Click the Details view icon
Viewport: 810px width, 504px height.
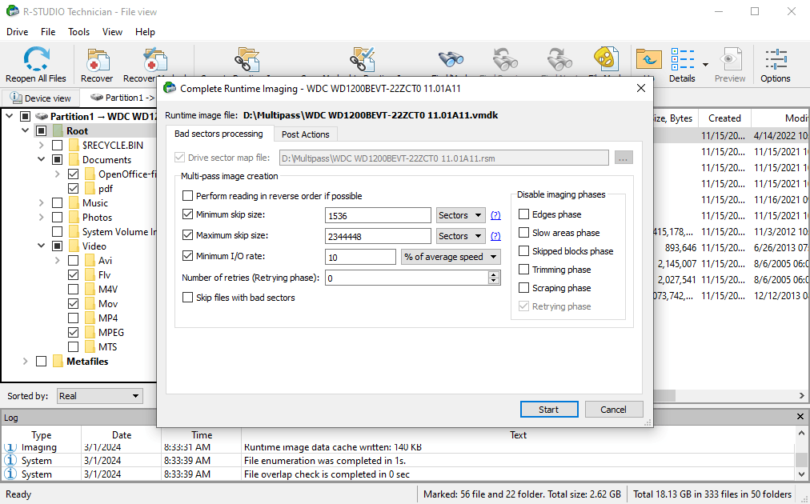[683, 59]
